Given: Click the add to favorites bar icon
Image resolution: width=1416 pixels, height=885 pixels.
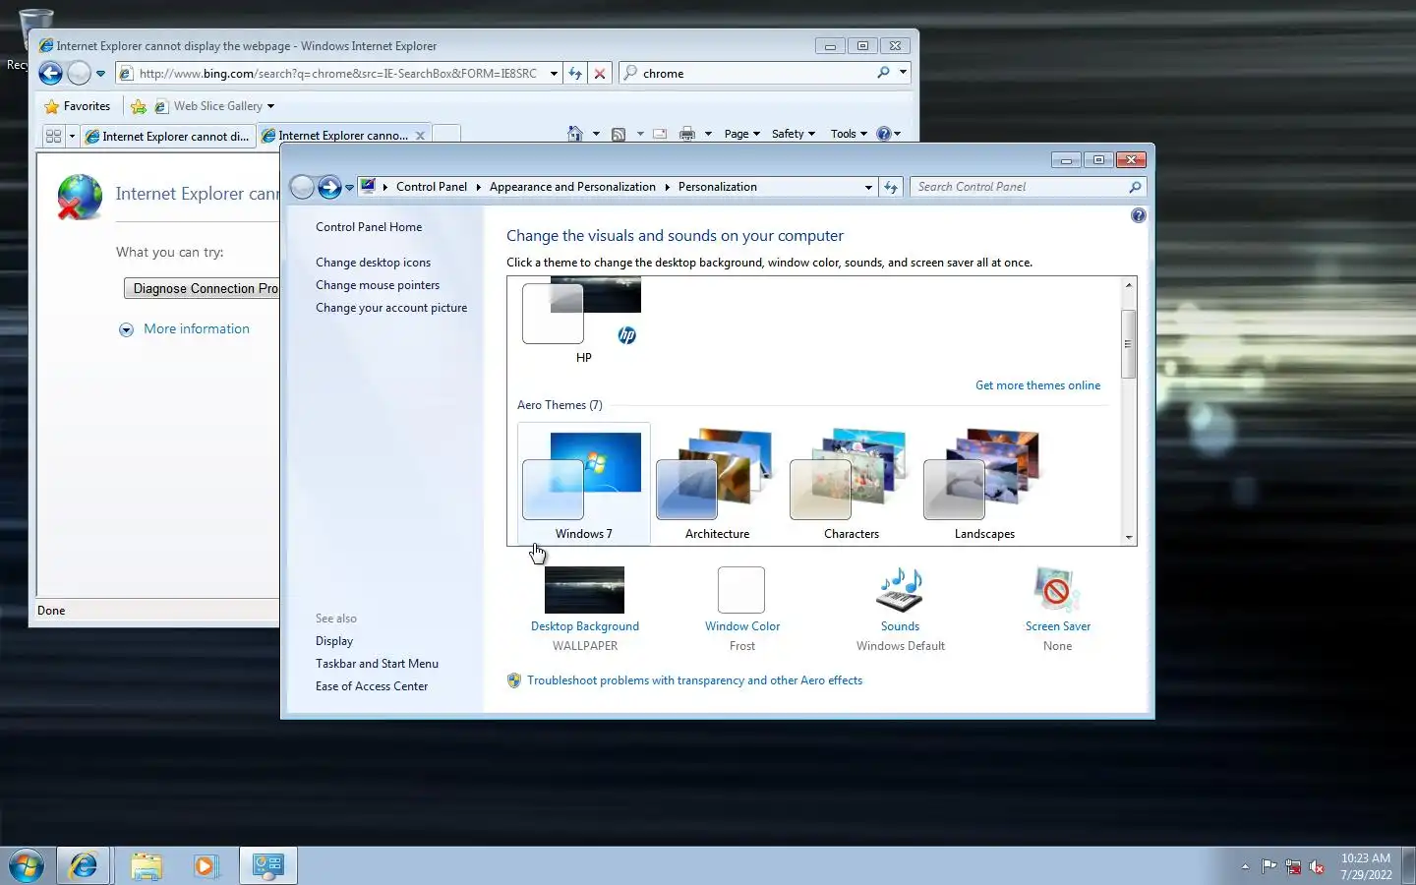Looking at the screenshot, I should (139, 106).
